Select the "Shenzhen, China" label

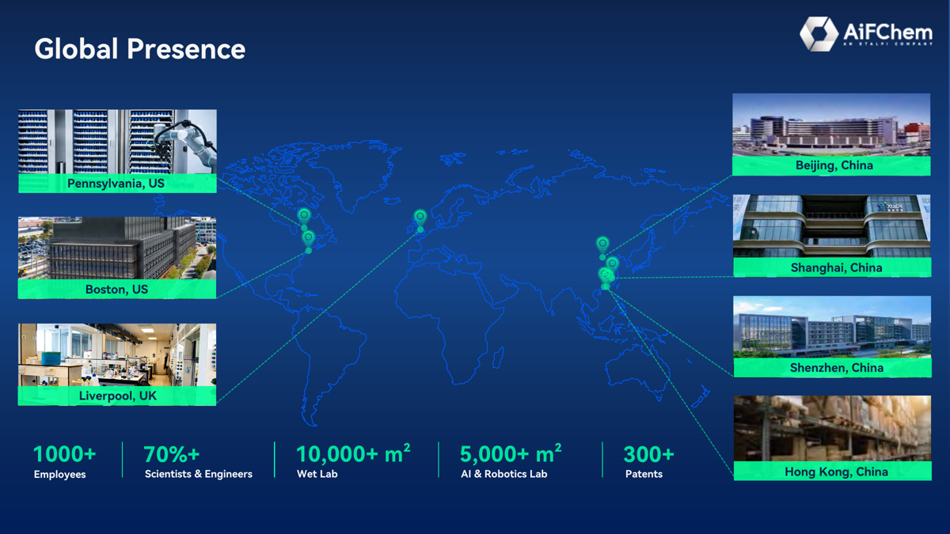click(837, 368)
